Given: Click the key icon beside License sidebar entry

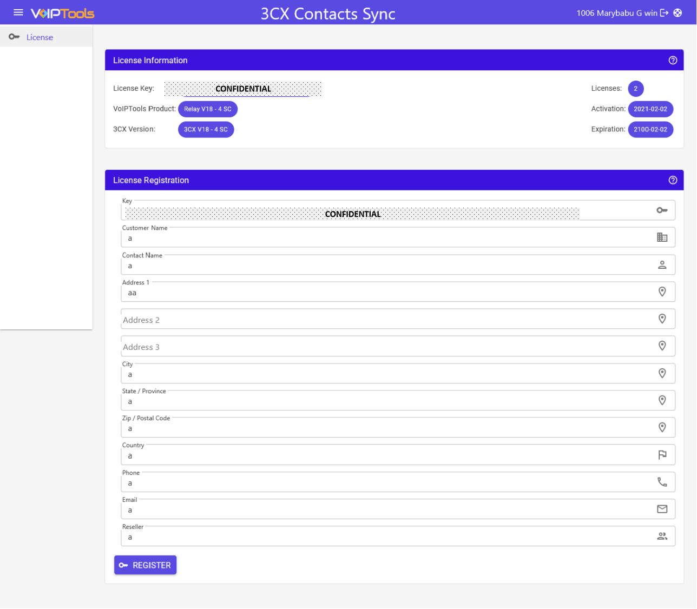Looking at the screenshot, I should point(14,37).
